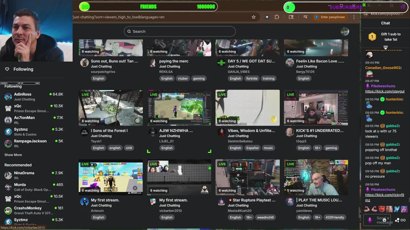Open AJIW NZHIWHA stream thumbnail
Image resolution: width=410 pixels, height=230 pixels.
pos(179,108)
